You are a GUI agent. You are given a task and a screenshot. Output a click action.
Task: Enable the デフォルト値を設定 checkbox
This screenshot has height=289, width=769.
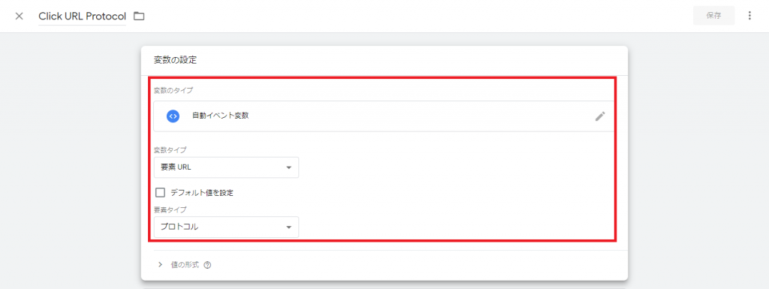(x=160, y=192)
